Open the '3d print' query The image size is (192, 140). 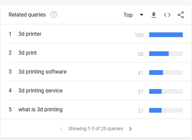point(27,53)
